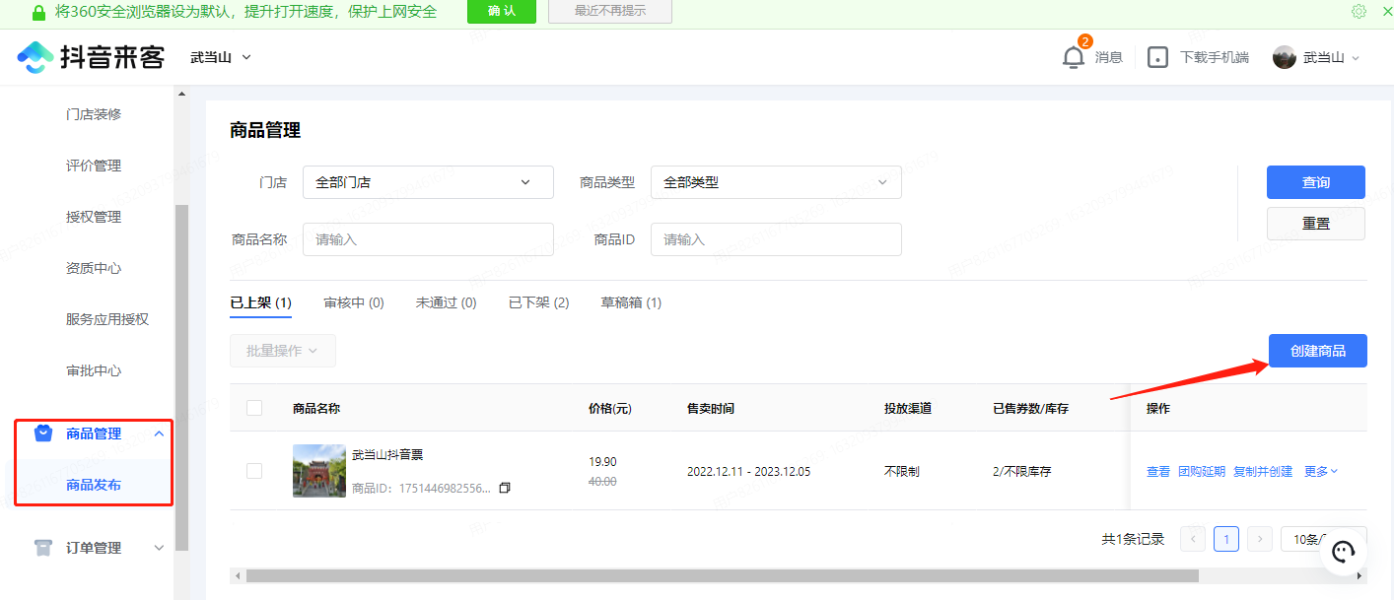Select all products via header checkbox
The height and width of the screenshot is (600, 1394).
(x=254, y=408)
